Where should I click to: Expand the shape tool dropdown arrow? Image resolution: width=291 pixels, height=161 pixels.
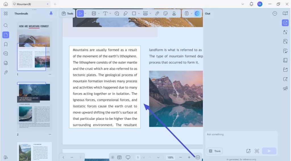tap(139, 13)
